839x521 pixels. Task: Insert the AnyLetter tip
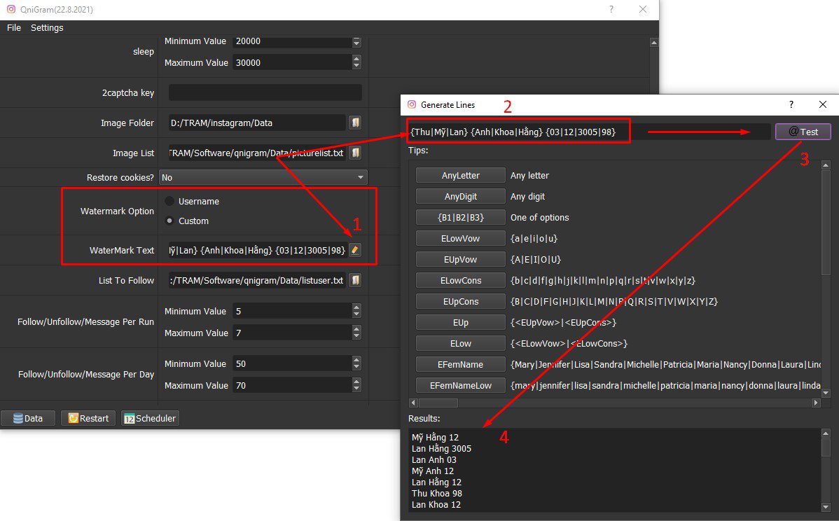pyautogui.click(x=460, y=175)
